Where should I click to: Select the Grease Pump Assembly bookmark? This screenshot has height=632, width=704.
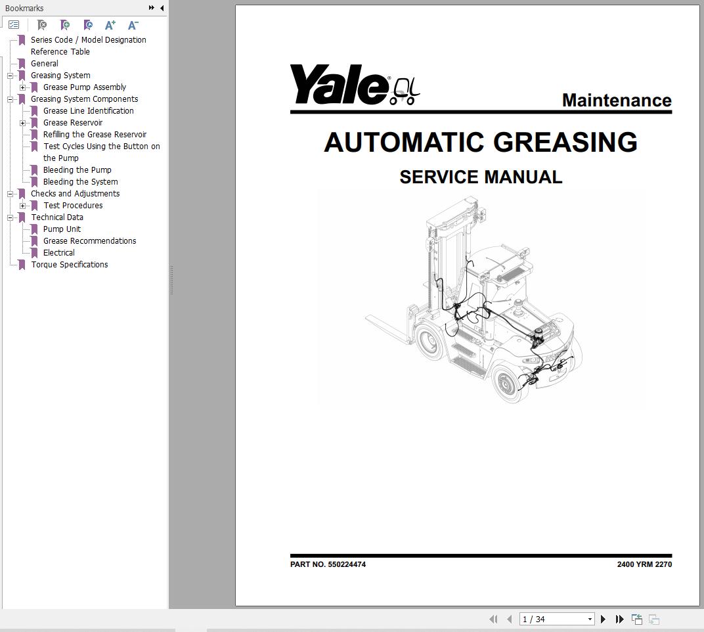tap(85, 87)
